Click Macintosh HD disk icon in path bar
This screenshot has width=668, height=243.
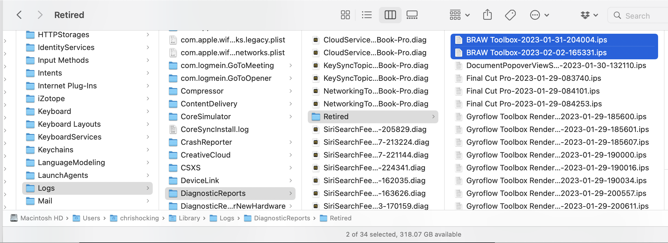point(14,218)
